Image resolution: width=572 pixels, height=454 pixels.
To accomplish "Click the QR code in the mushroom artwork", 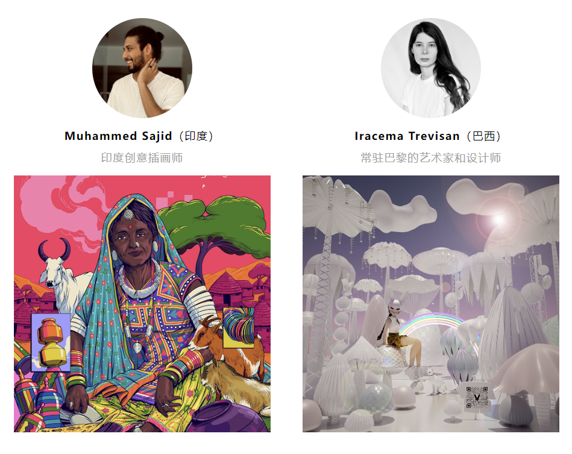I will point(477,397).
